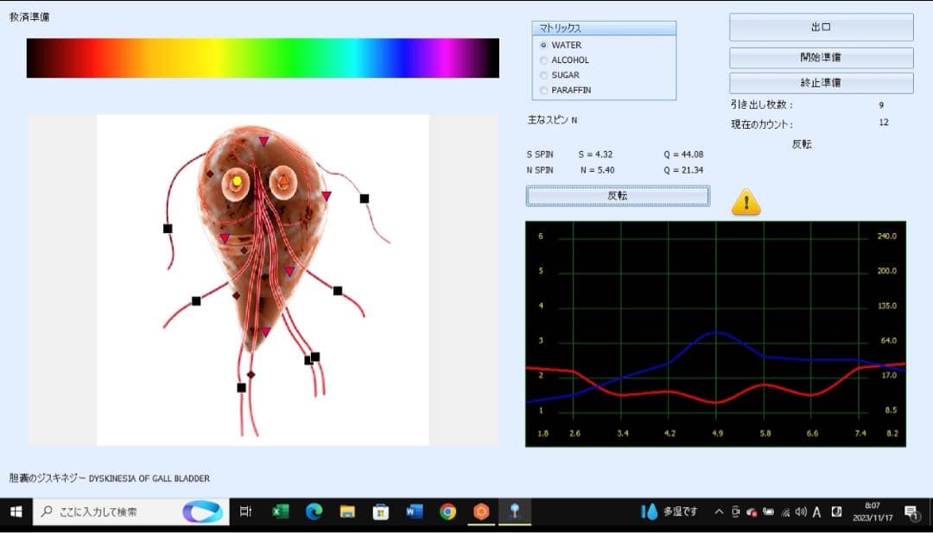Image resolution: width=933 pixels, height=533 pixels.
Task: Launch Microsoft Edge from the taskbar
Action: (x=314, y=511)
